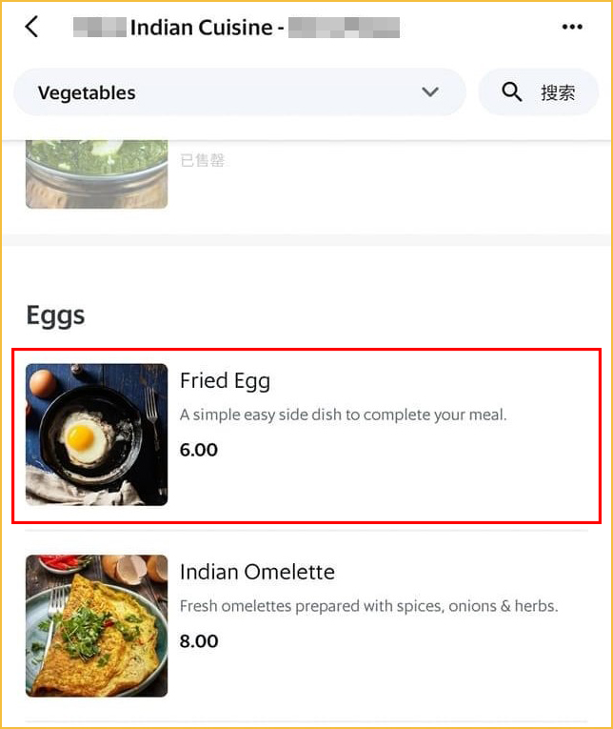Click the 搜索 search field
The width and height of the screenshot is (613, 729).
pyautogui.click(x=538, y=92)
